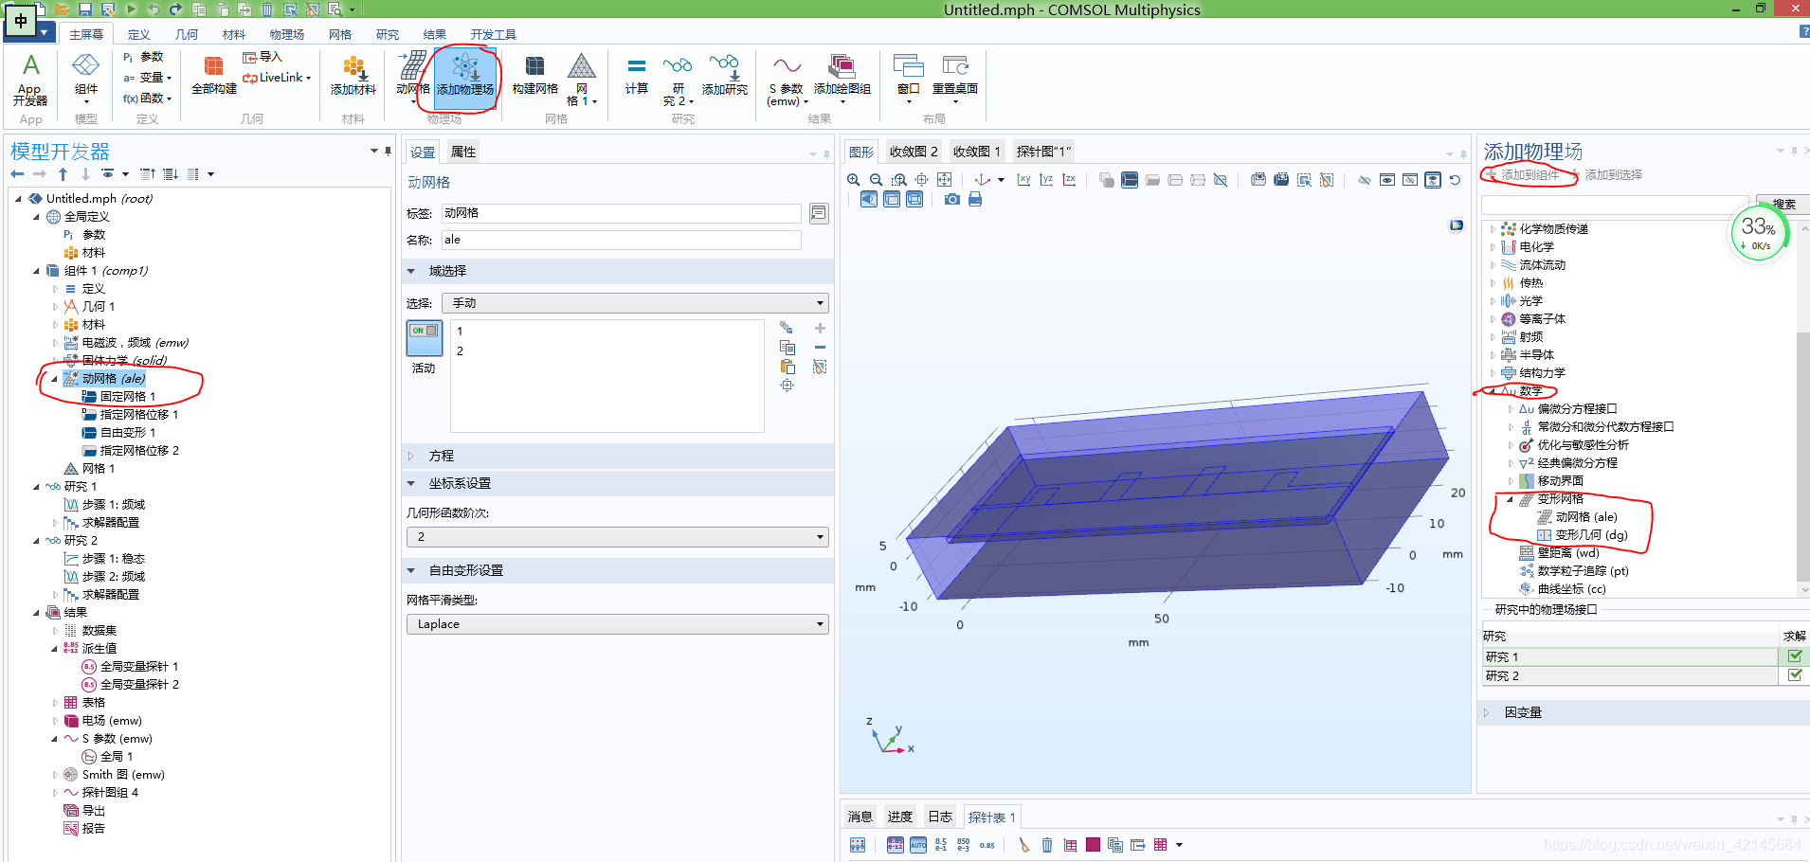The image size is (1810, 862).
Task: Click the Add Physics search input field
Action: [1614, 205]
